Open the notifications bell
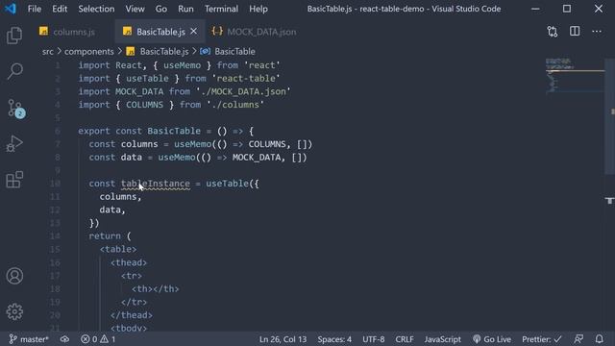This screenshot has width=615, height=346. coord(599,339)
